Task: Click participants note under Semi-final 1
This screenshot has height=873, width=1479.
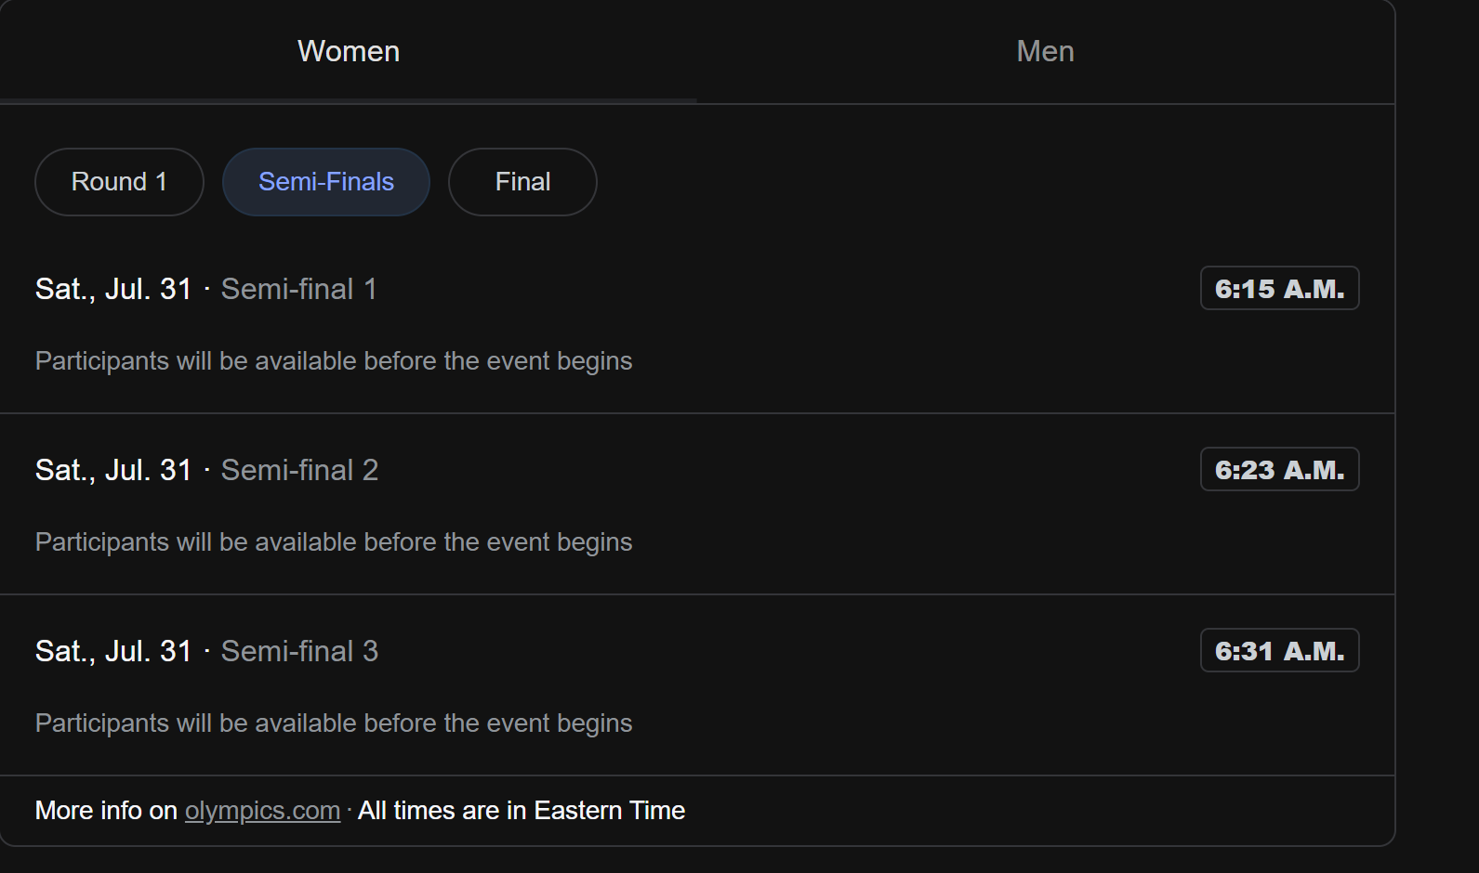Action: tap(334, 360)
